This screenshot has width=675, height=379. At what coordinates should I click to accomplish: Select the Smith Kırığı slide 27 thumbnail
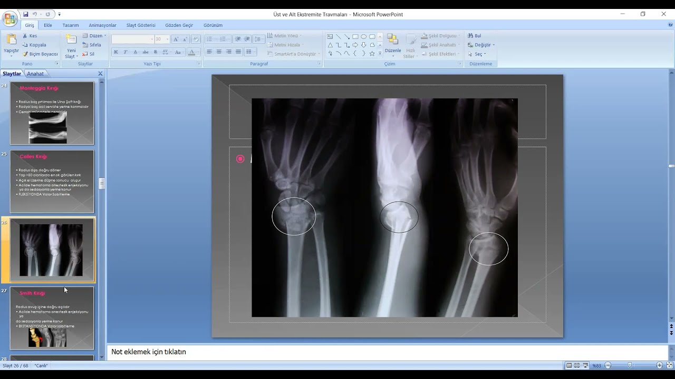52,318
